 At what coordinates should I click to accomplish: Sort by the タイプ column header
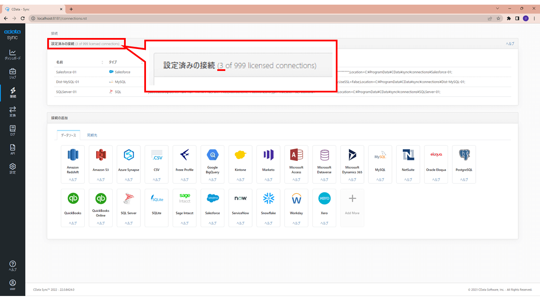pos(113,62)
